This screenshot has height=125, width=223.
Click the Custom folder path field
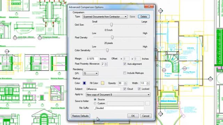[x=125, y=103]
